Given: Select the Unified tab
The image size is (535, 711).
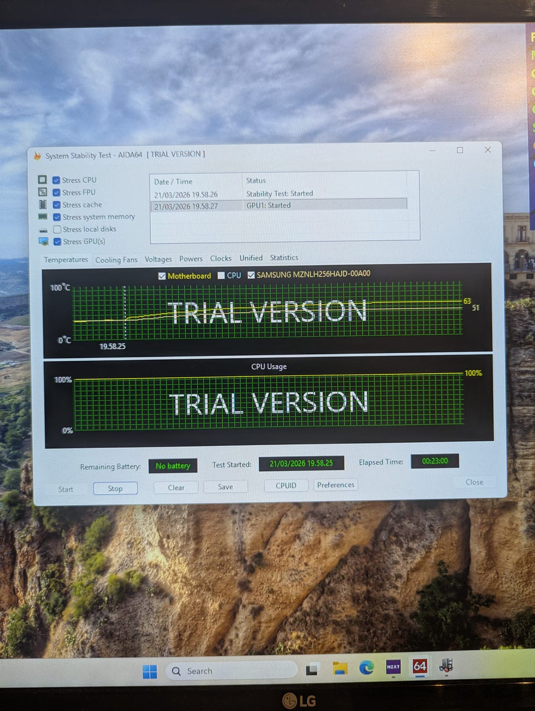Looking at the screenshot, I should tap(251, 258).
